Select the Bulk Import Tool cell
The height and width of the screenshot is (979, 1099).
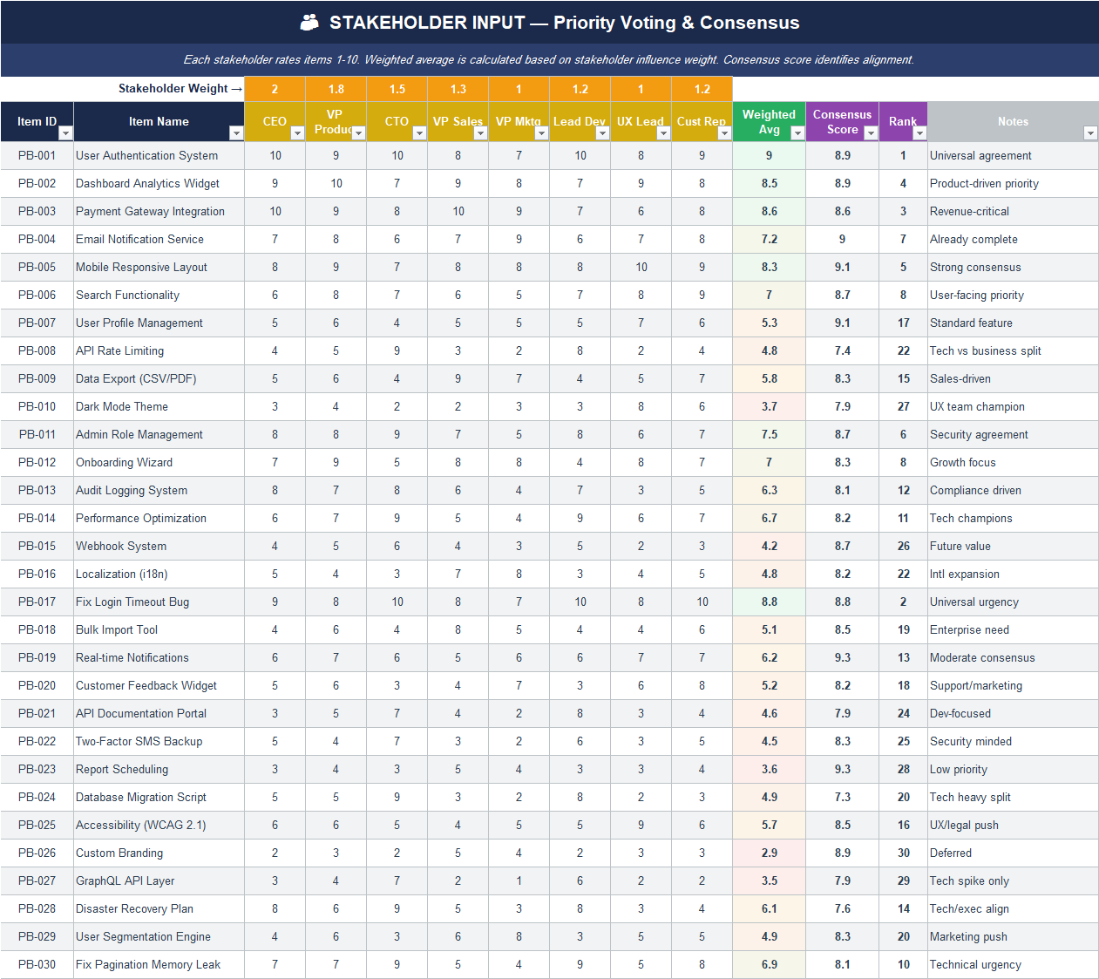(x=159, y=629)
